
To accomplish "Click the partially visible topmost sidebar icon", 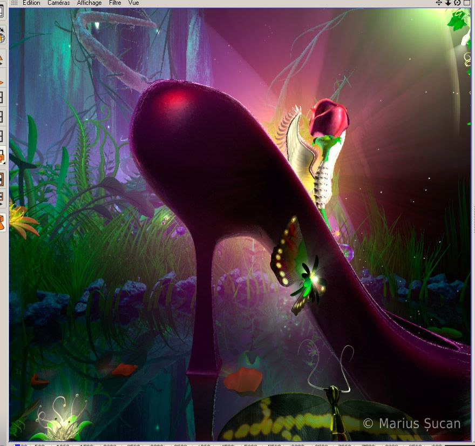I will (2, 12).
